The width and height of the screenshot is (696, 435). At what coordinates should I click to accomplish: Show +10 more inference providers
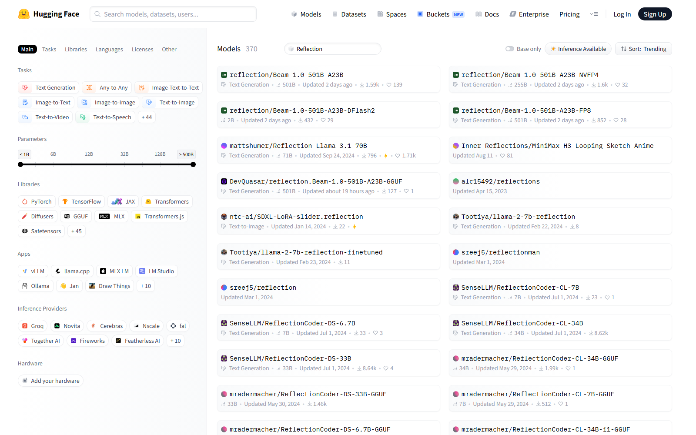point(175,341)
